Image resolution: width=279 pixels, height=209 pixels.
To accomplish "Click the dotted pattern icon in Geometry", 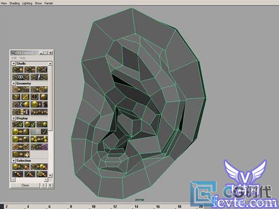I will click(x=39, y=112).
